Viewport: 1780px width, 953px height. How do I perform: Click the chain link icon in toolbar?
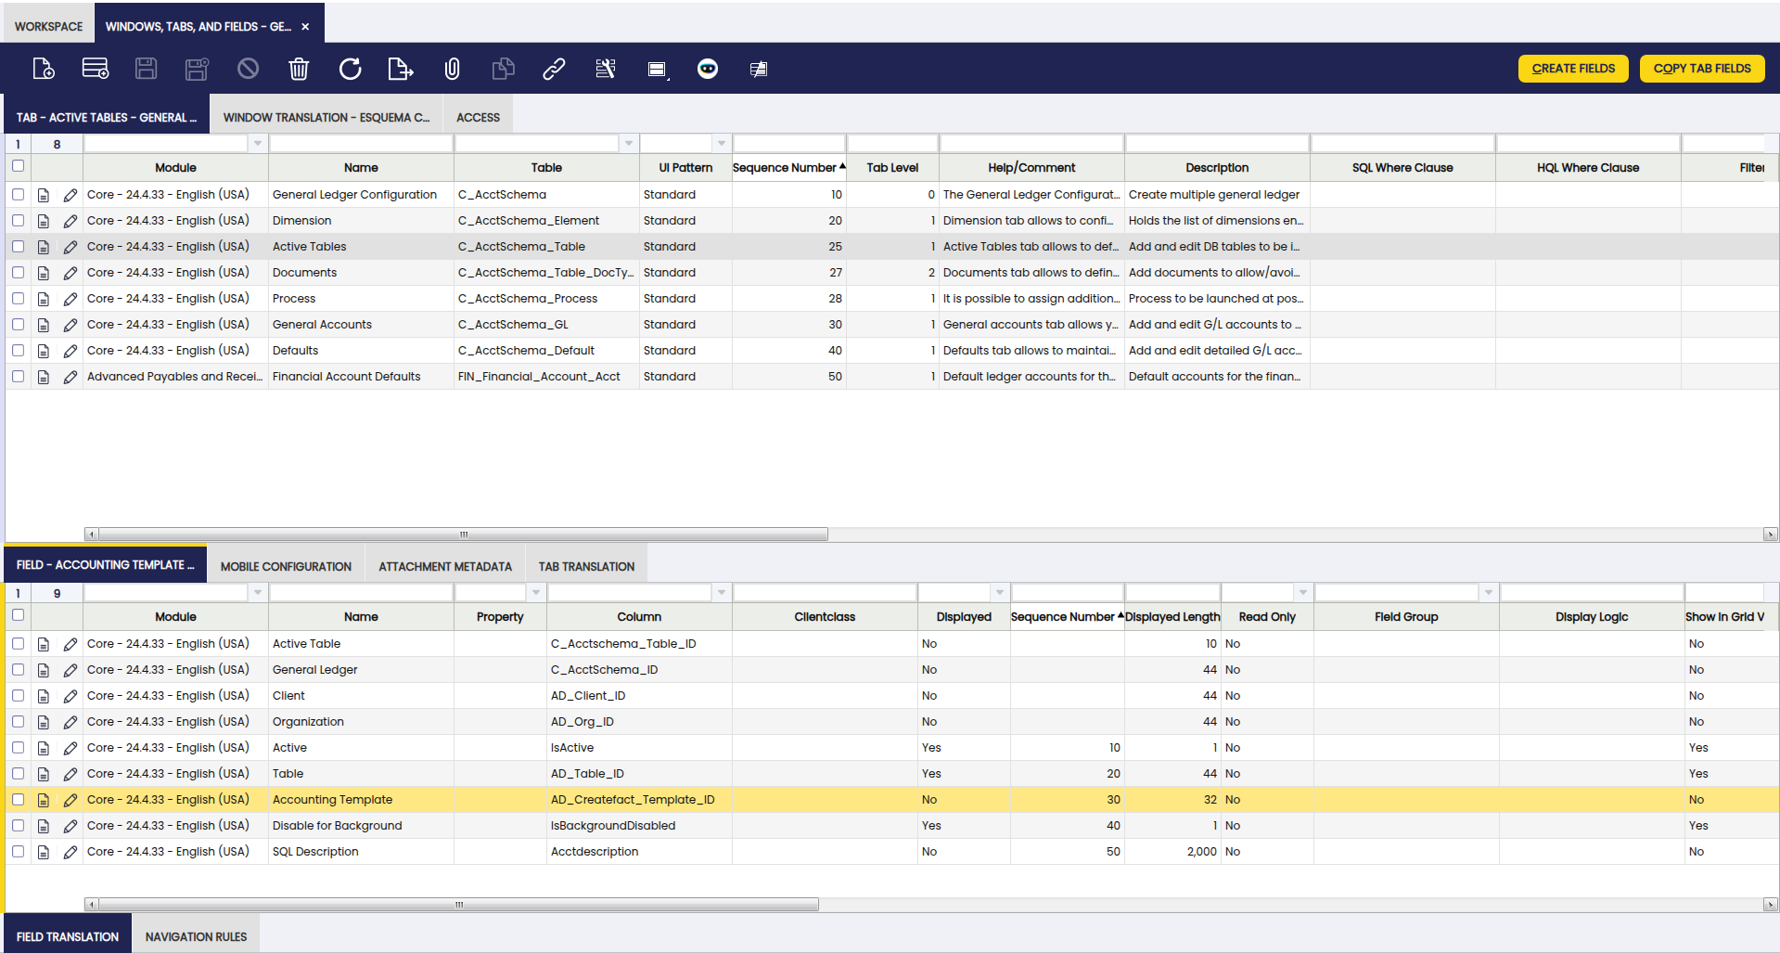[554, 69]
